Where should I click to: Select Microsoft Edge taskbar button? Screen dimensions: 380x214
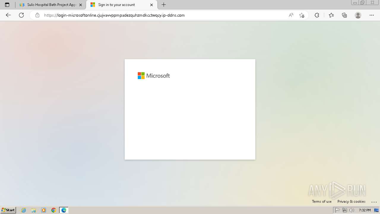(x=64, y=210)
